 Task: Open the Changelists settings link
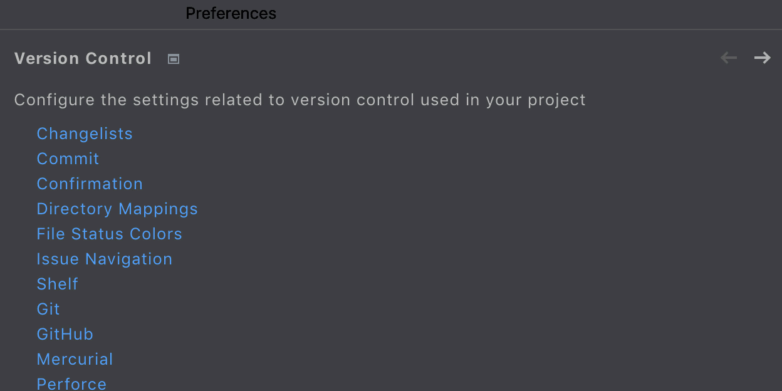85,133
